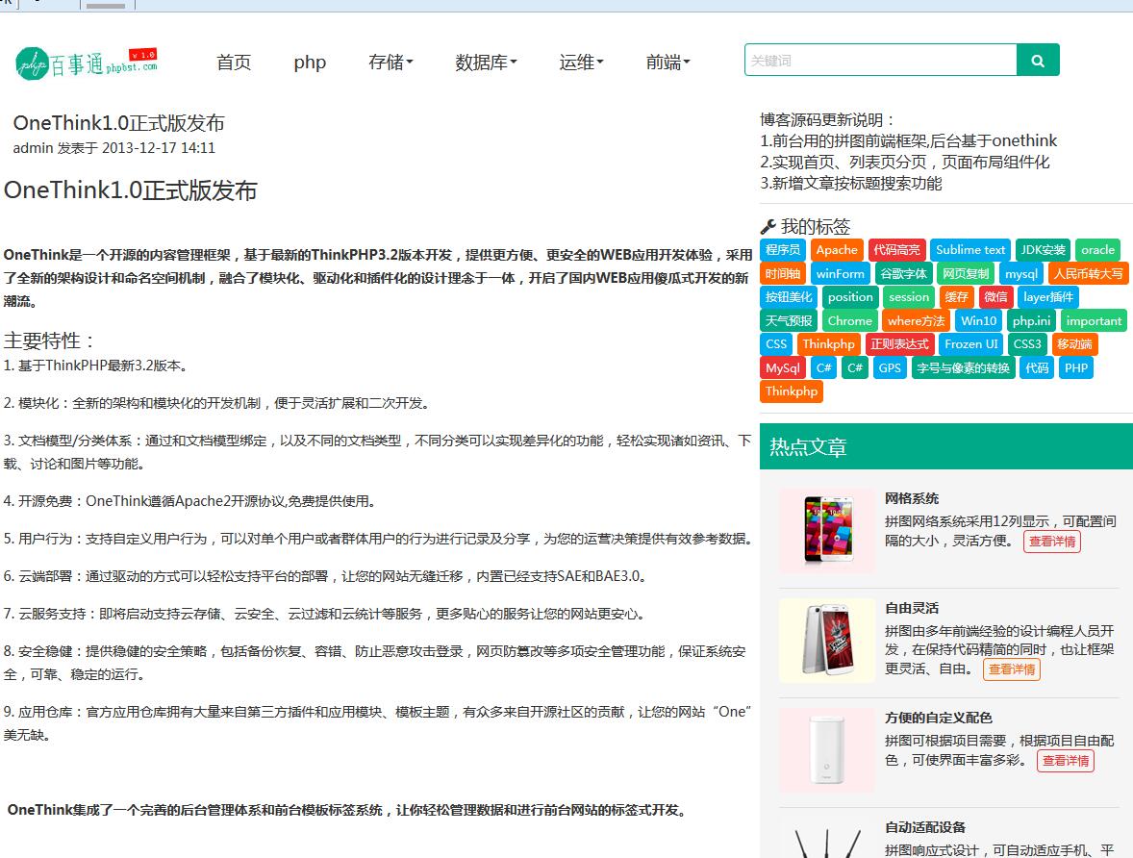The height and width of the screenshot is (858, 1133).
Task: Focus the 关键词 search input field
Action: tap(880, 61)
